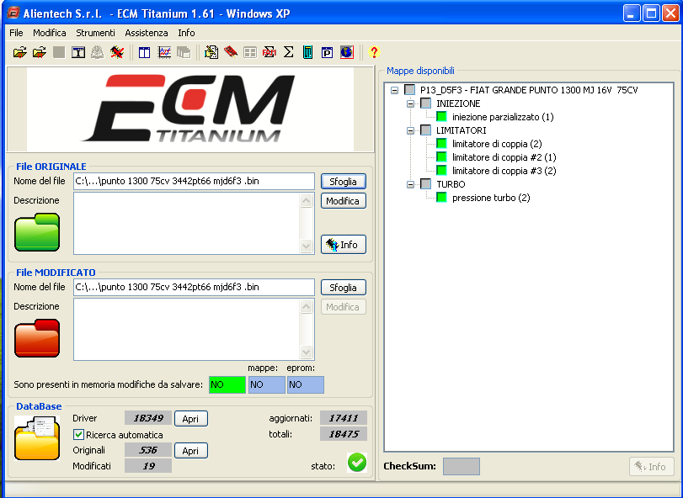Collapse the INIEZIONE tree branch

(x=410, y=104)
